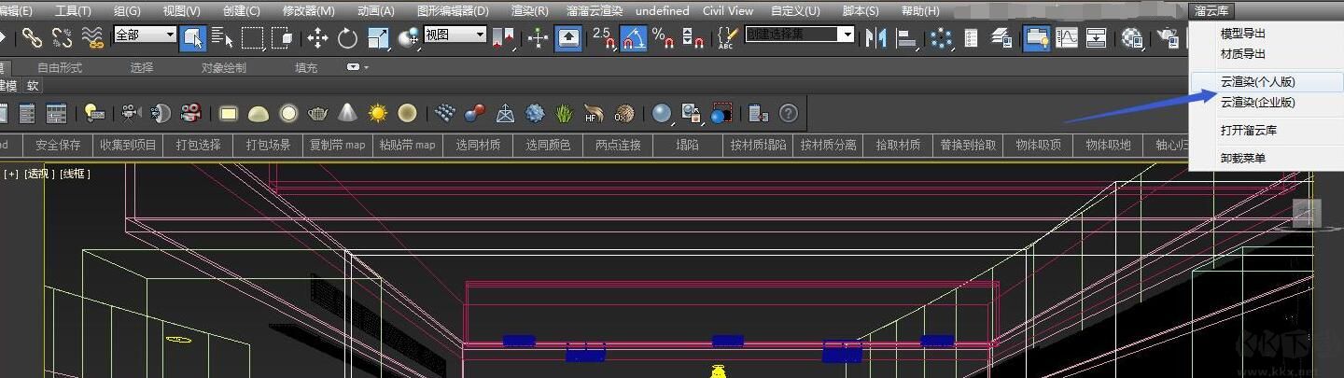This screenshot has height=378, width=1344.
Task: Open the 渲染(R) menu
Action: pyautogui.click(x=529, y=11)
